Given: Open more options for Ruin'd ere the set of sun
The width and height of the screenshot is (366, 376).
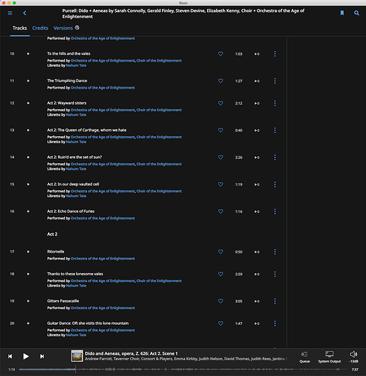Looking at the screenshot, I should click(x=275, y=157).
